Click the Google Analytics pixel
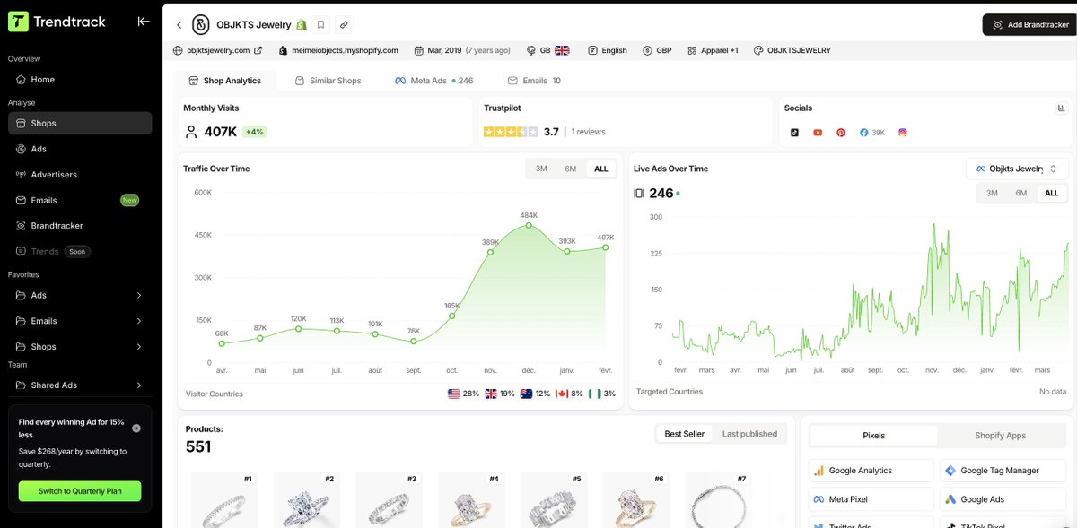Viewport: 1077px width, 528px height. coord(871,471)
